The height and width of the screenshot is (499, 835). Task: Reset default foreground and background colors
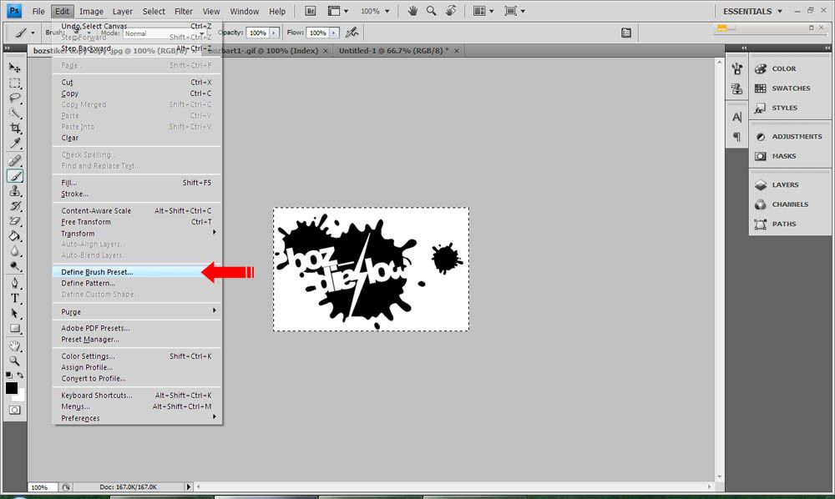9,376
